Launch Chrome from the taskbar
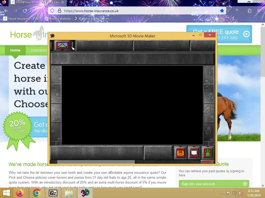 (37, 193)
